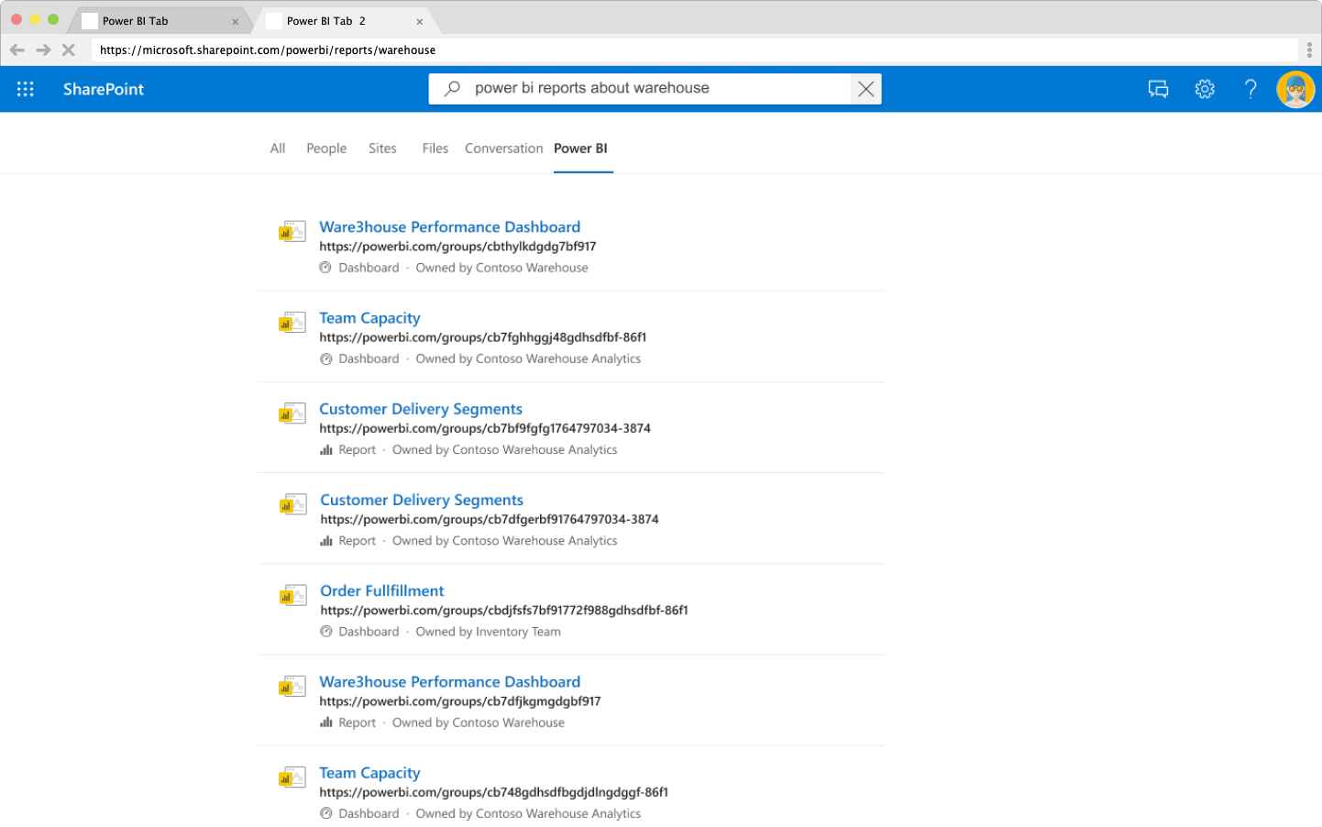
Task: Click URL ending cb748gdhsdfbgdjdlngdggf-86f1
Action: tap(494, 792)
